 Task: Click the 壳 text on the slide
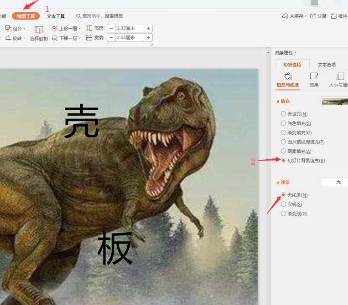pos(82,121)
